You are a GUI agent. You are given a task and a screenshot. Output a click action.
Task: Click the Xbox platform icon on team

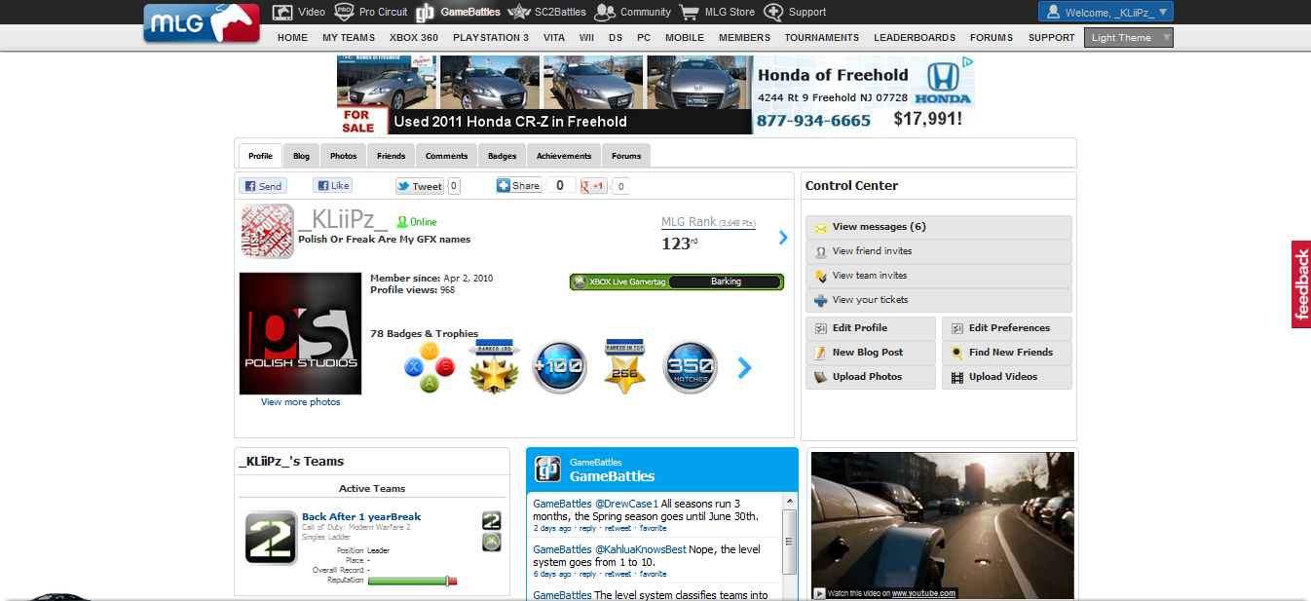click(x=492, y=543)
